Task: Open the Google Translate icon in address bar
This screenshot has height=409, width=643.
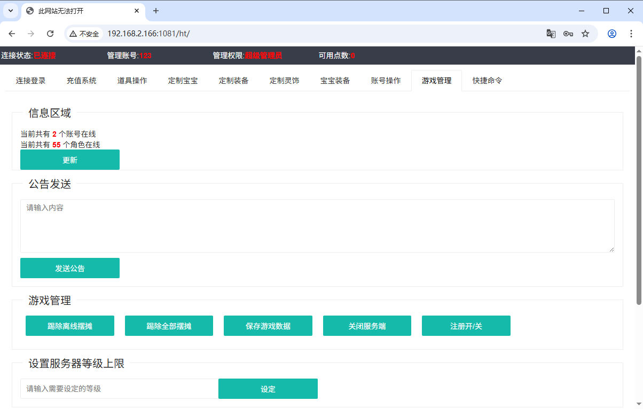Action: click(x=551, y=34)
